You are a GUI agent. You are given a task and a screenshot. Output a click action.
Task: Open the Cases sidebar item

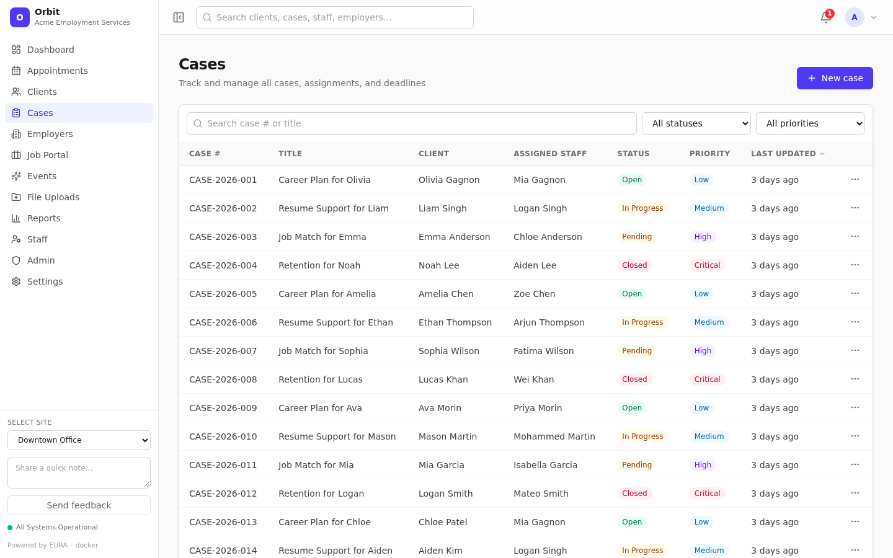click(79, 113)
